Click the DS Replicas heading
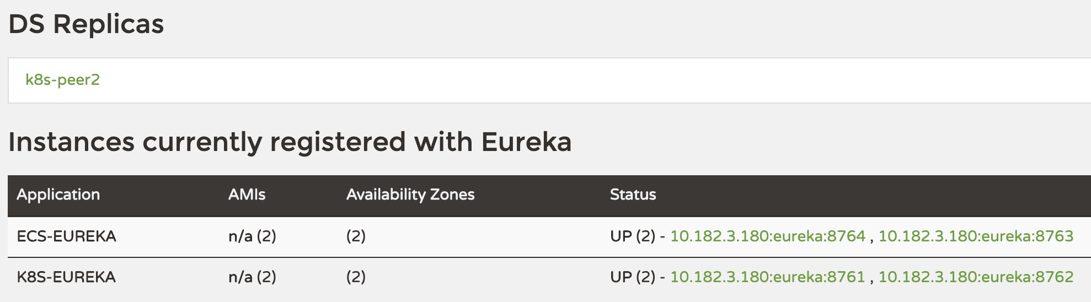 tap(86, 24)
